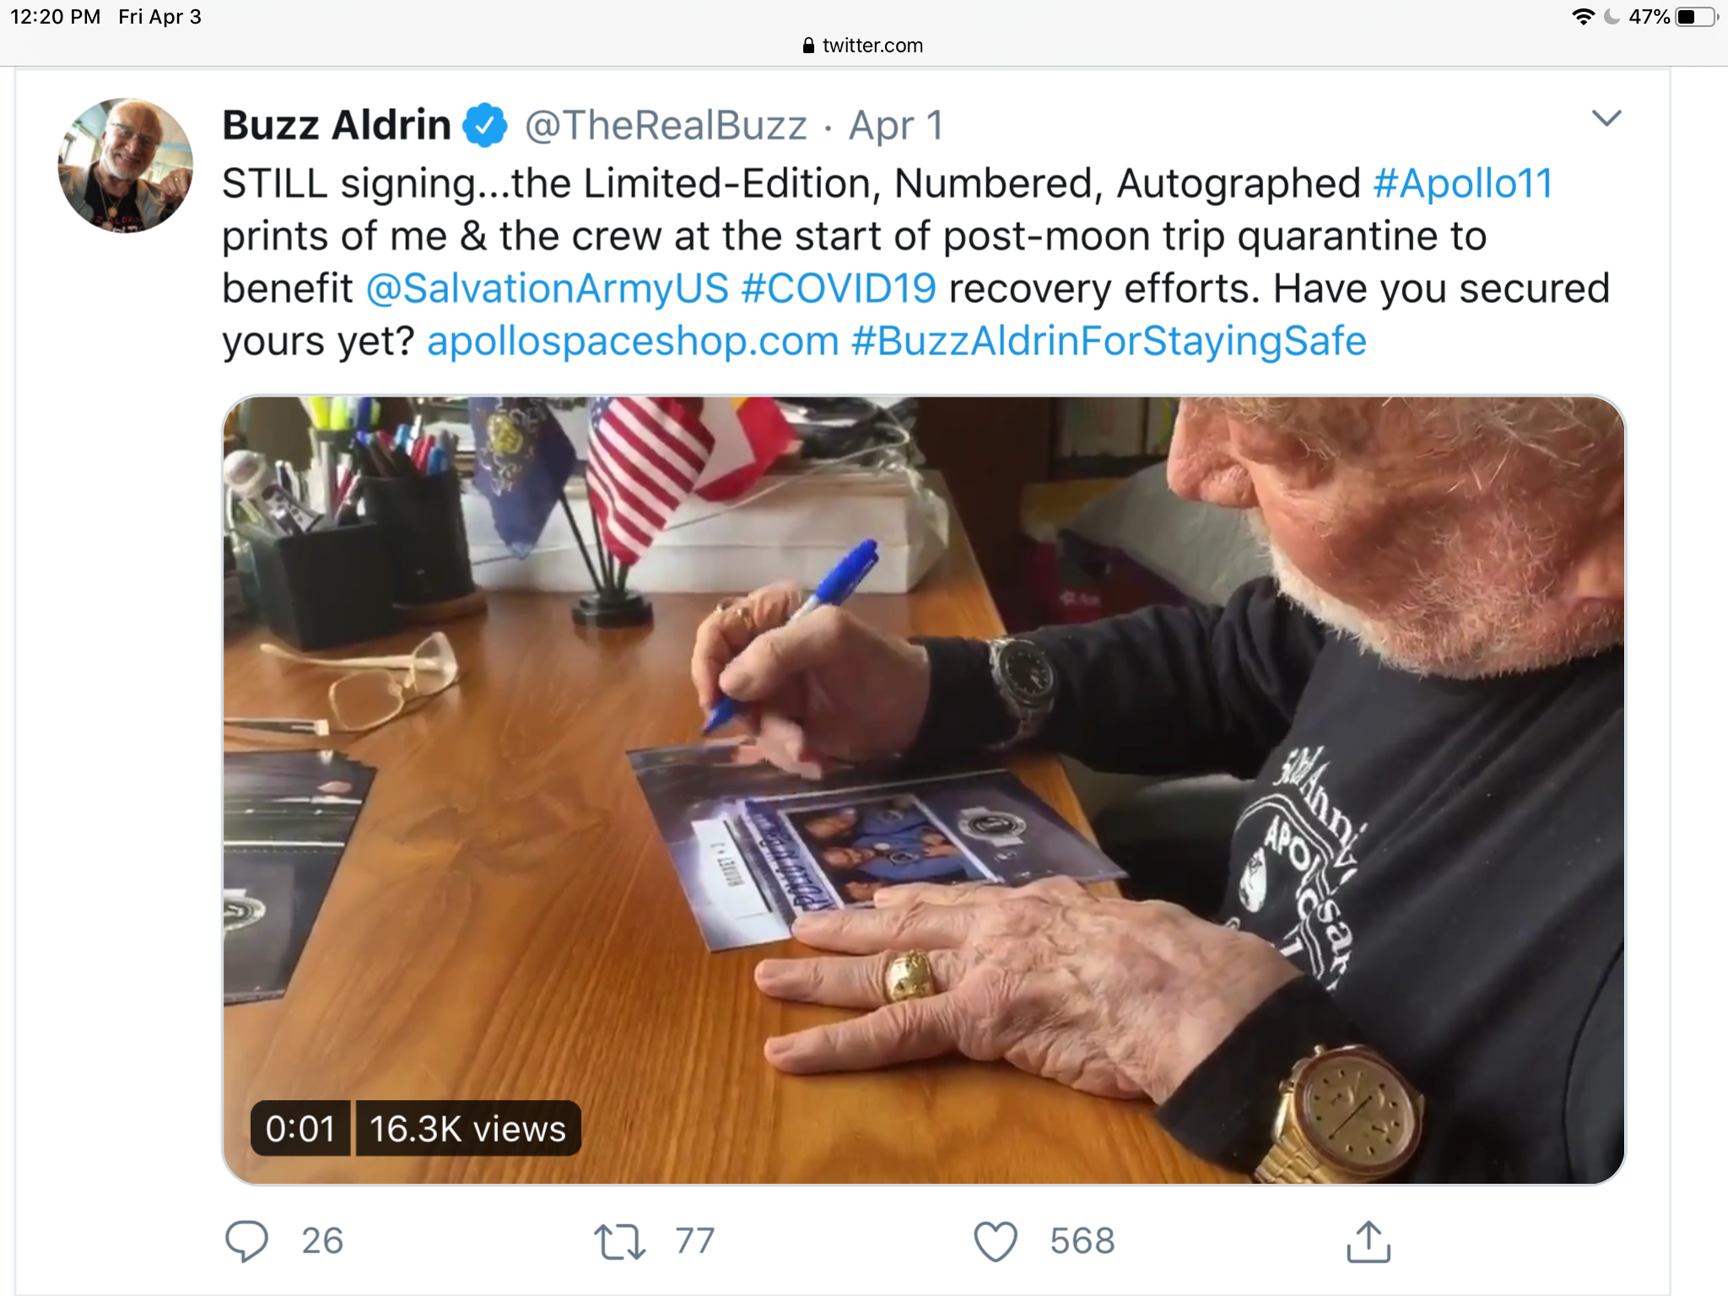Image resolution: width=1728 pixels, height=1296 pixels.
Task: Visit the apollospaceshop.com link
Action: [633, 341]
